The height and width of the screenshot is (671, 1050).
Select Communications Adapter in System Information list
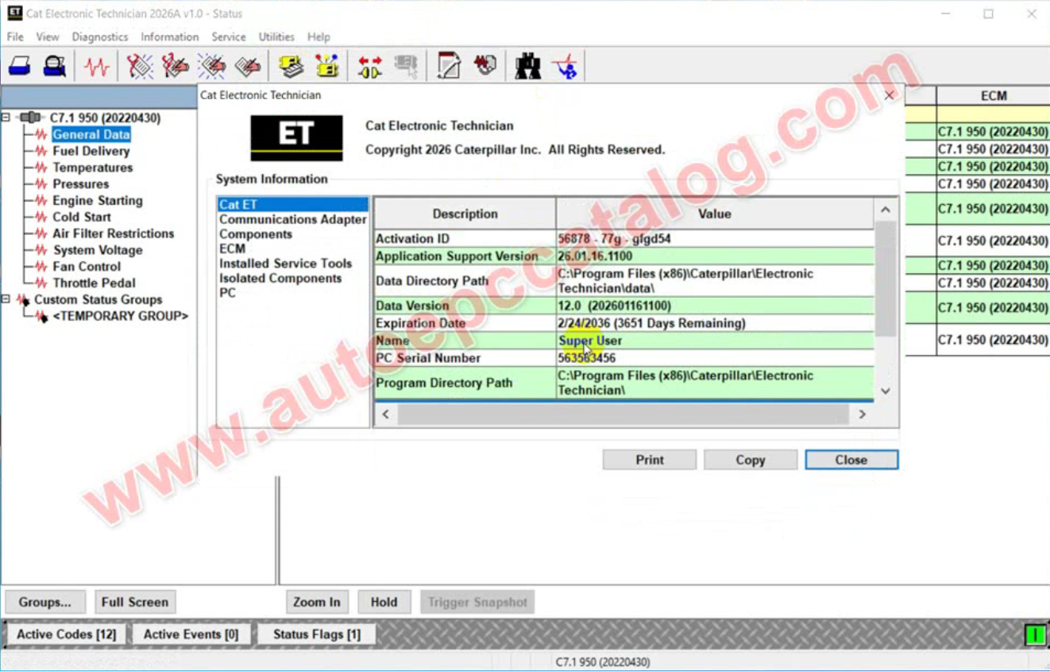[292, 219]
